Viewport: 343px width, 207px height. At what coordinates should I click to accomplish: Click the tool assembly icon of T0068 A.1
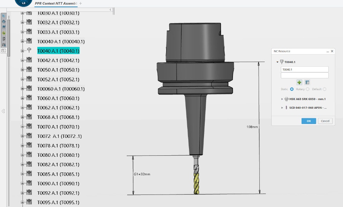[29, 117]
